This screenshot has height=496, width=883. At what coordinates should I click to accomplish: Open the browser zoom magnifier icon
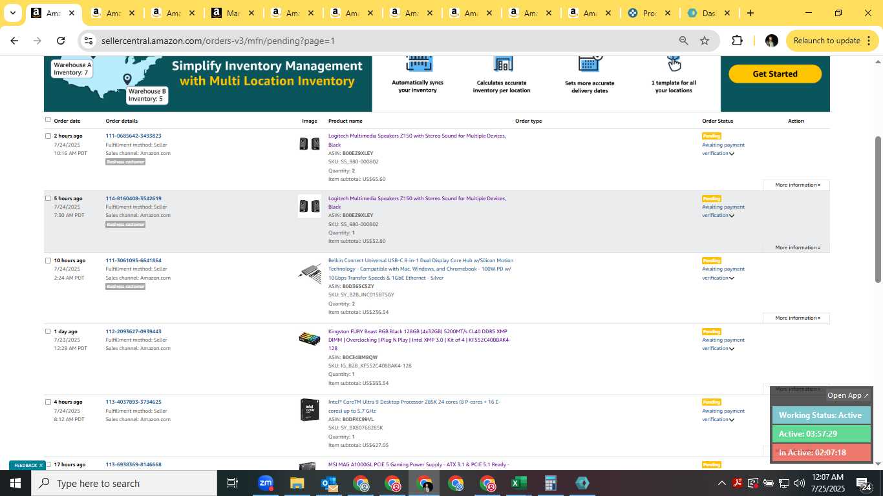(x=683, y=41)
